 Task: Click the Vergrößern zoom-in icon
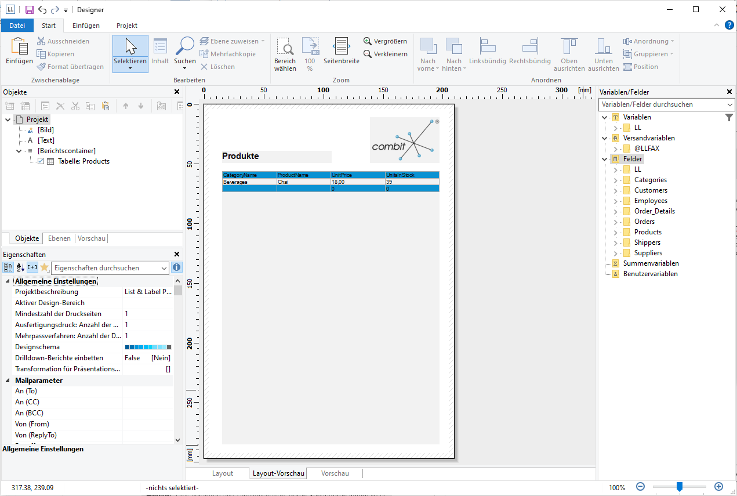[x=368, y=41]
